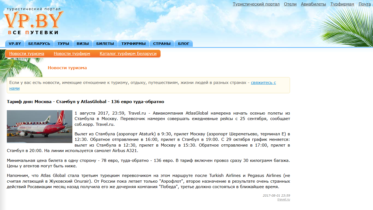Select the БЕЛАРУСЬ navigation tab
Screen dimensions: 373x210
39,43
